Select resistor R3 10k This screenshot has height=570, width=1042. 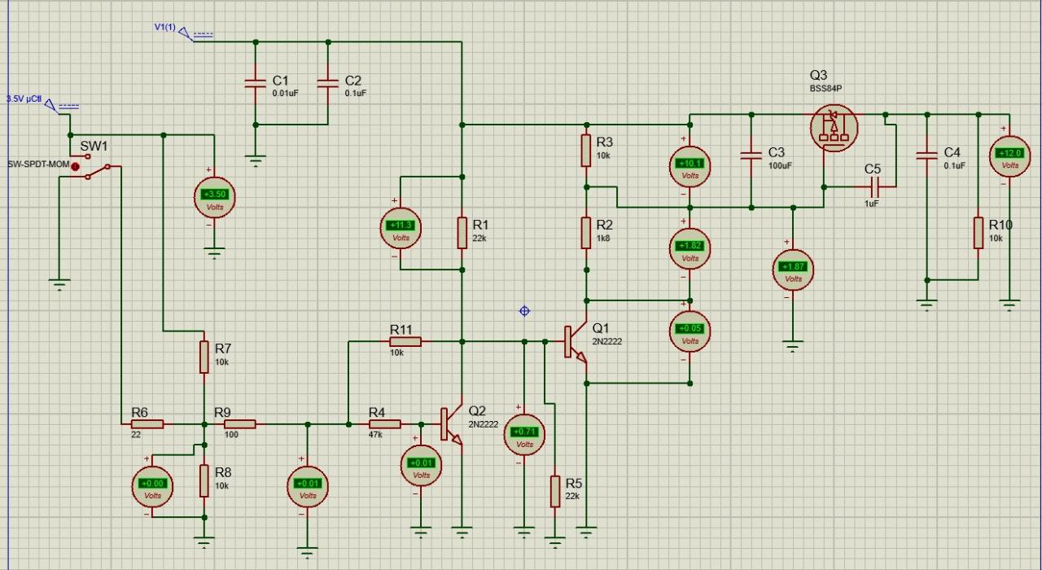point(585,150)
